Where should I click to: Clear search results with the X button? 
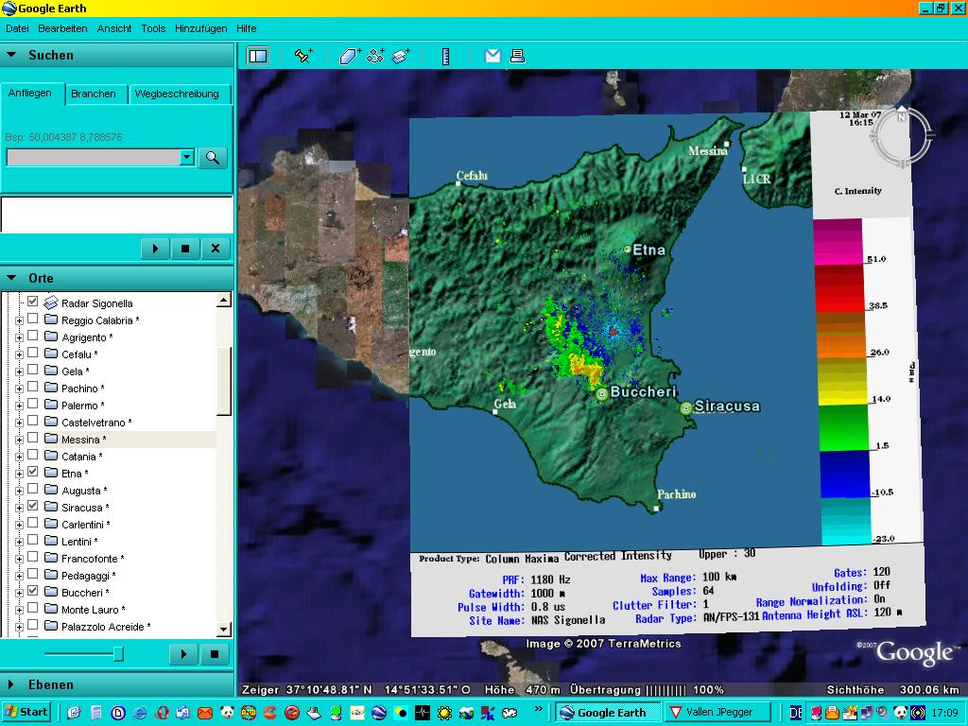coord(215,249)
